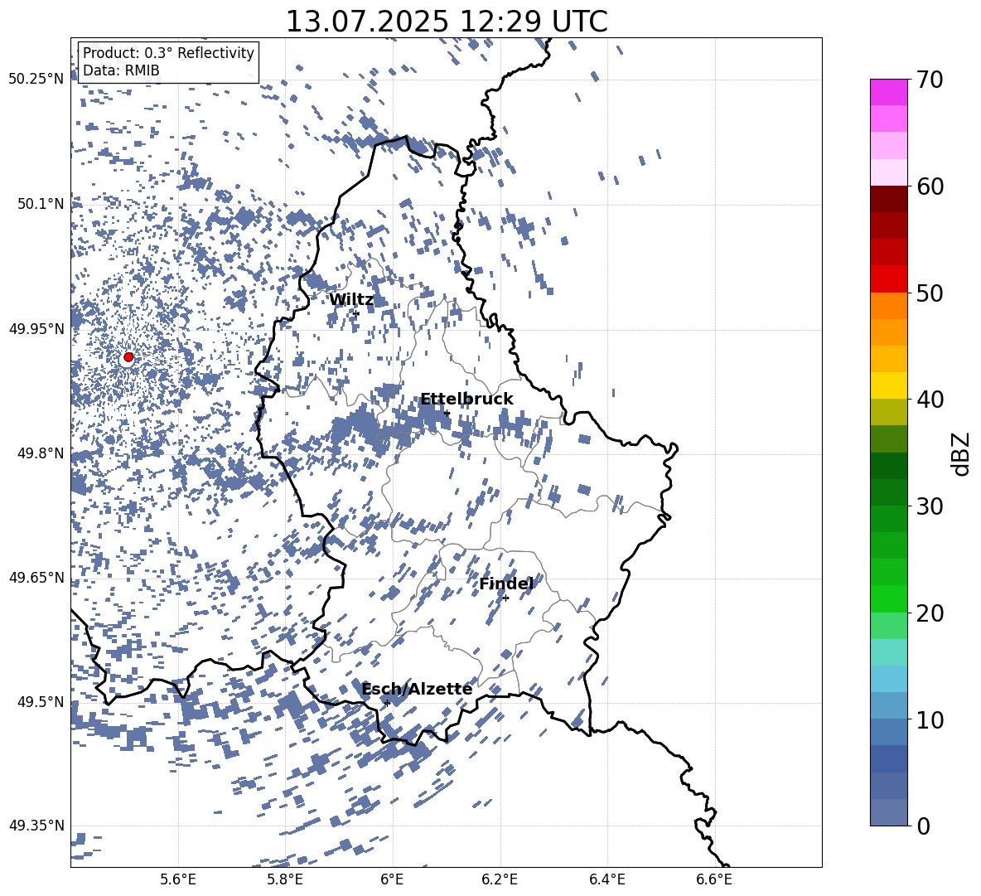Click the 6.6°E longitude label
This screenshot has height=896, width=981.
pos(714,879)
